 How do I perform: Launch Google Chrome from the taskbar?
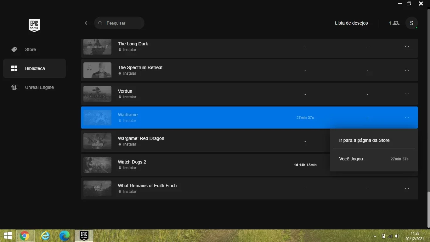click(25, 236)
